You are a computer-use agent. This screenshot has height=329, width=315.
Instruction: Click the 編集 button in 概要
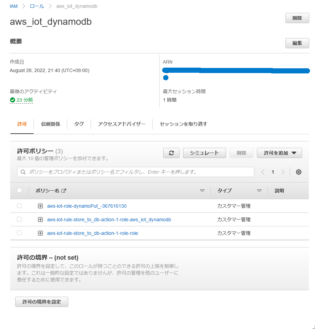[297, 43]
